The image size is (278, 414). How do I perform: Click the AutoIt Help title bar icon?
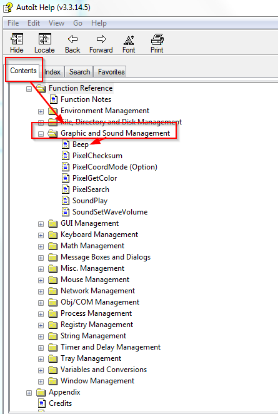8,8
